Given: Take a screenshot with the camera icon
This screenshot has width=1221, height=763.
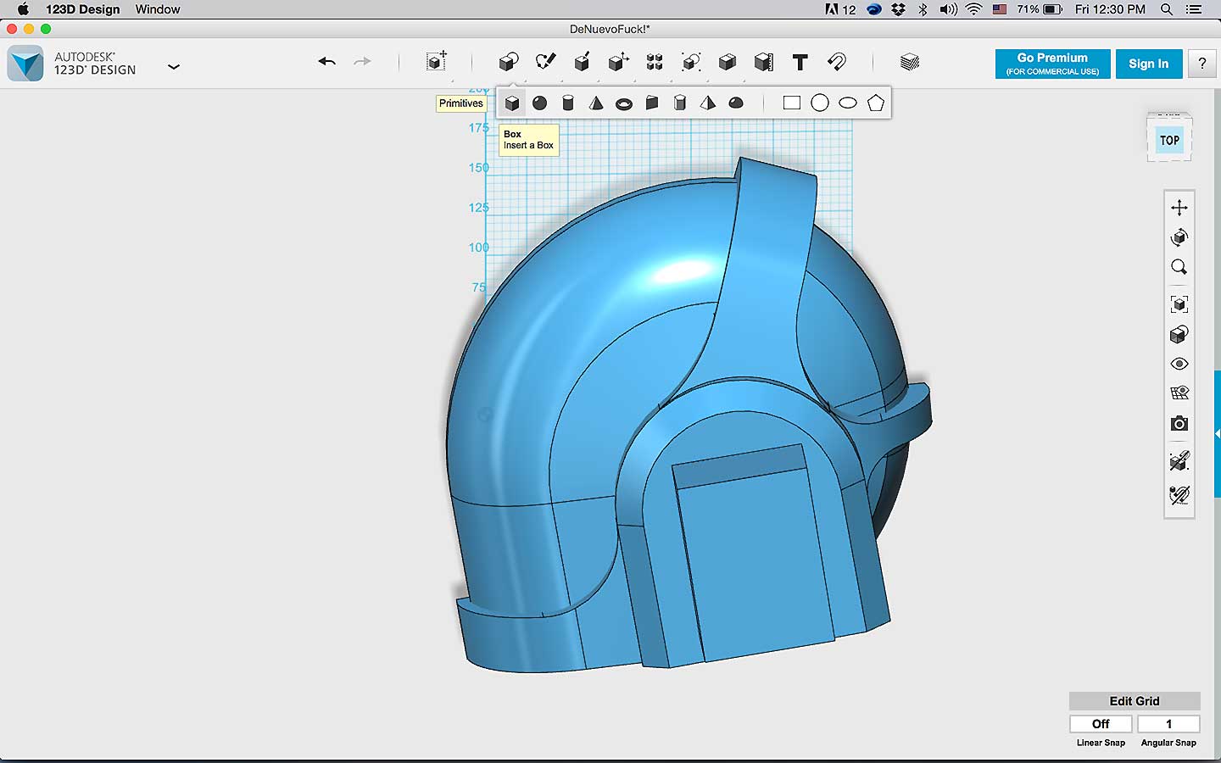Looking at the screenshot, I should (x=1179, y=423).
